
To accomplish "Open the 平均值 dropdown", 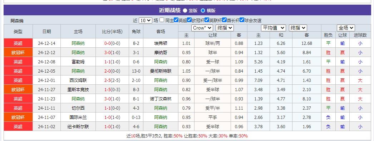I will (273, 28).
